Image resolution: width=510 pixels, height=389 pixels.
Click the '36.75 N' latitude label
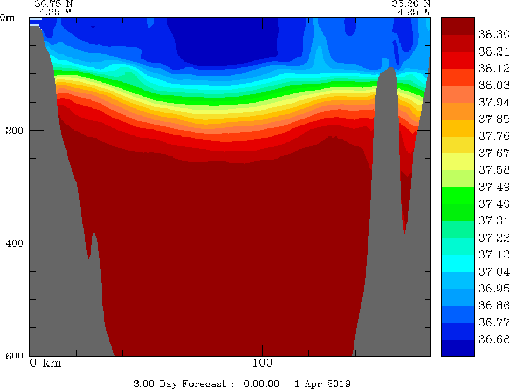(54, 4)
